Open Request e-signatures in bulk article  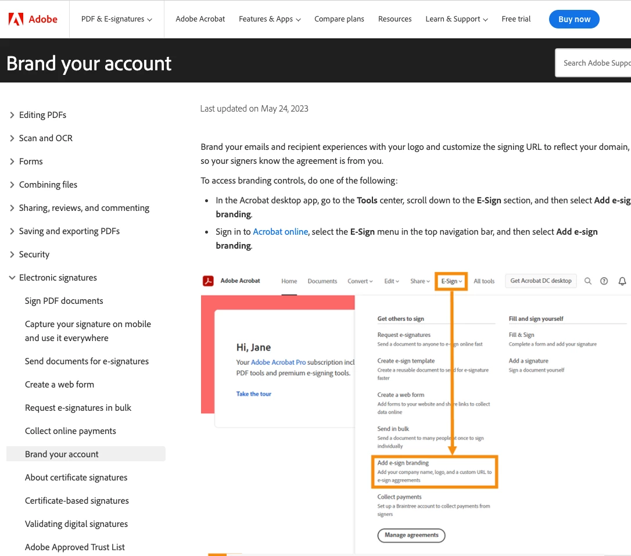pos(78,408)
